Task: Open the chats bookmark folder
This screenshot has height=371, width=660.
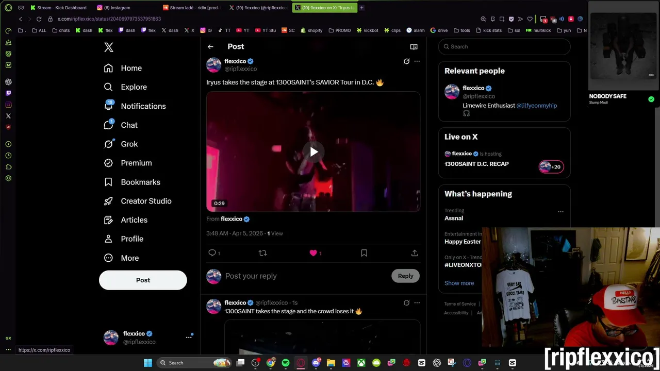Action: (x=61, y=30)
